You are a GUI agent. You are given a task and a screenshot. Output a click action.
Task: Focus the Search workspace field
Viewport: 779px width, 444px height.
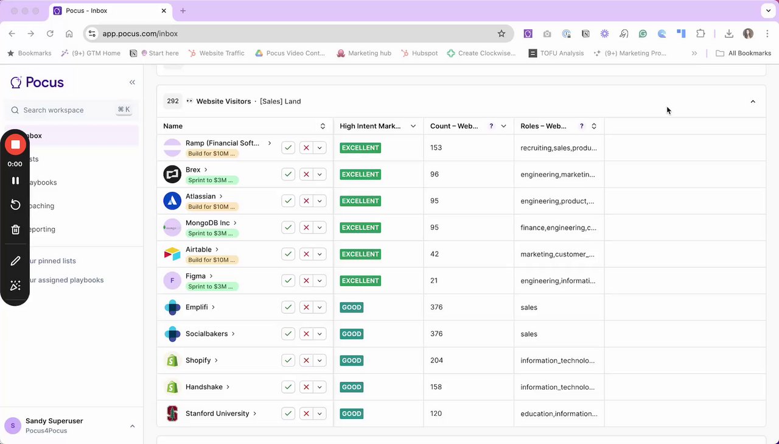point(72,110)
